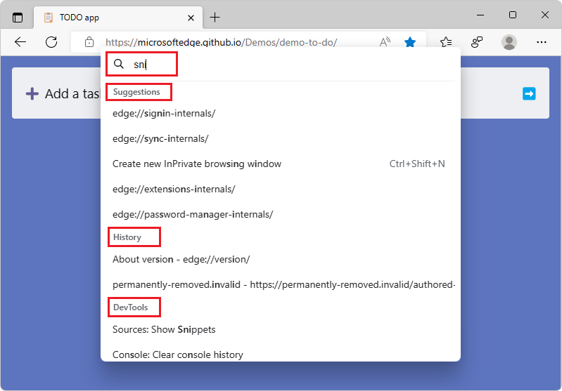The width and height of the screenshot is (562, 391).
Task: Open Settings and more ellipsis menu
Action: click(541, 42)
